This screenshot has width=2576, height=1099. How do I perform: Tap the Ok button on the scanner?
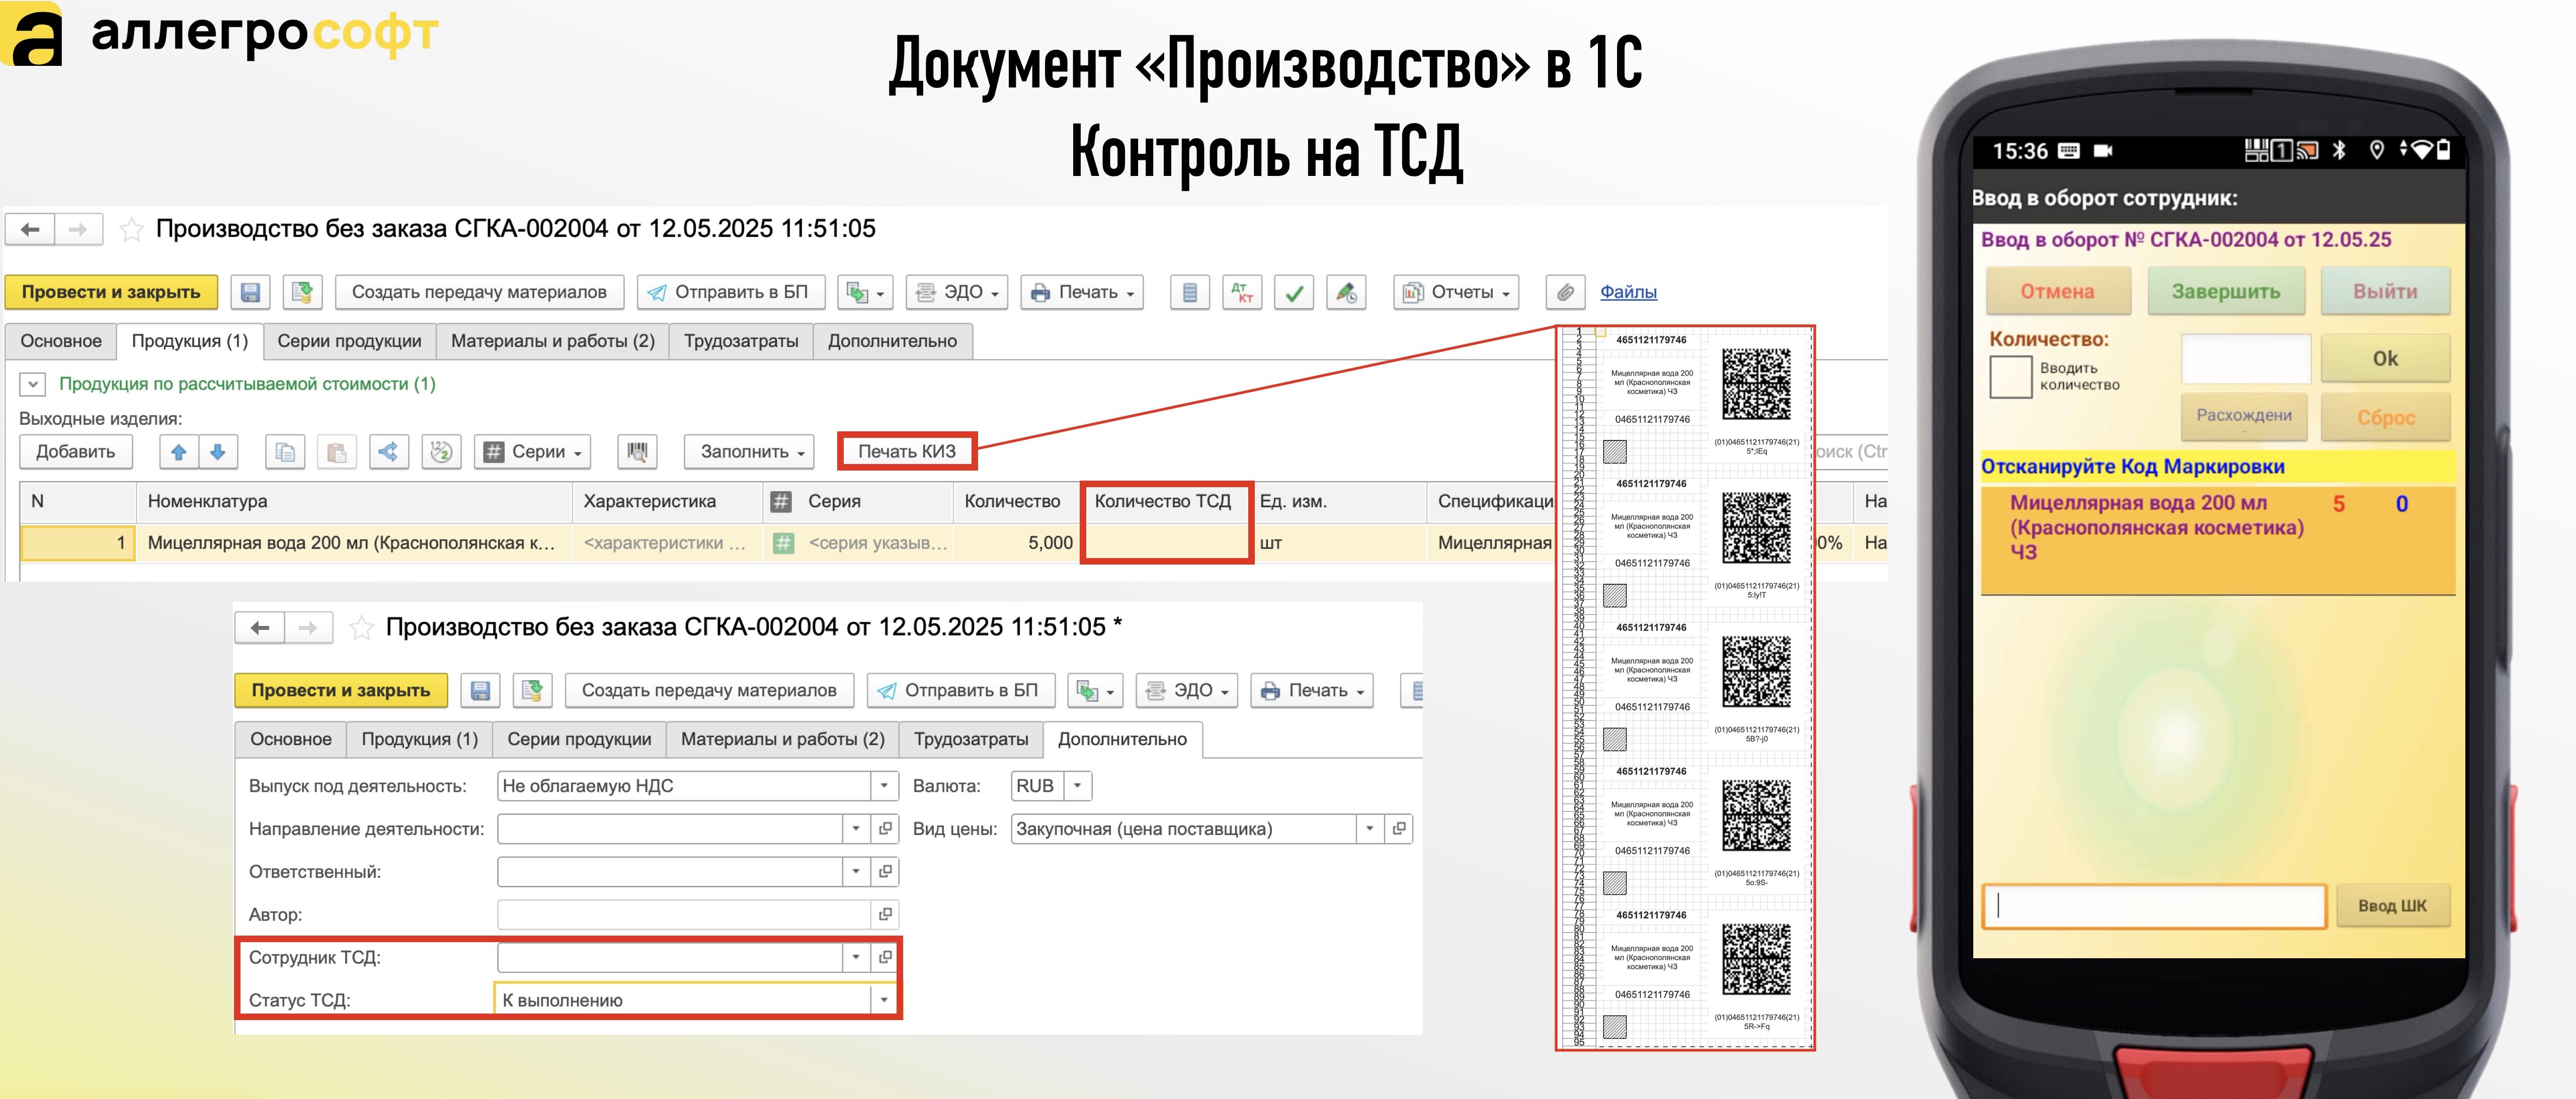pyautogui.click(x=2385, y=358)
